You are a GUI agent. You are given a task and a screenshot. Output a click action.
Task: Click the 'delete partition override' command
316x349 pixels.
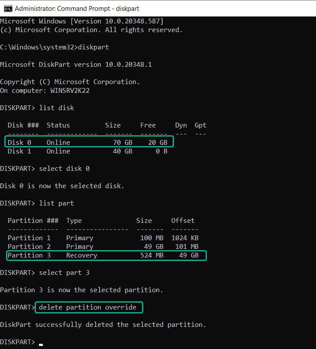[87, 308]
